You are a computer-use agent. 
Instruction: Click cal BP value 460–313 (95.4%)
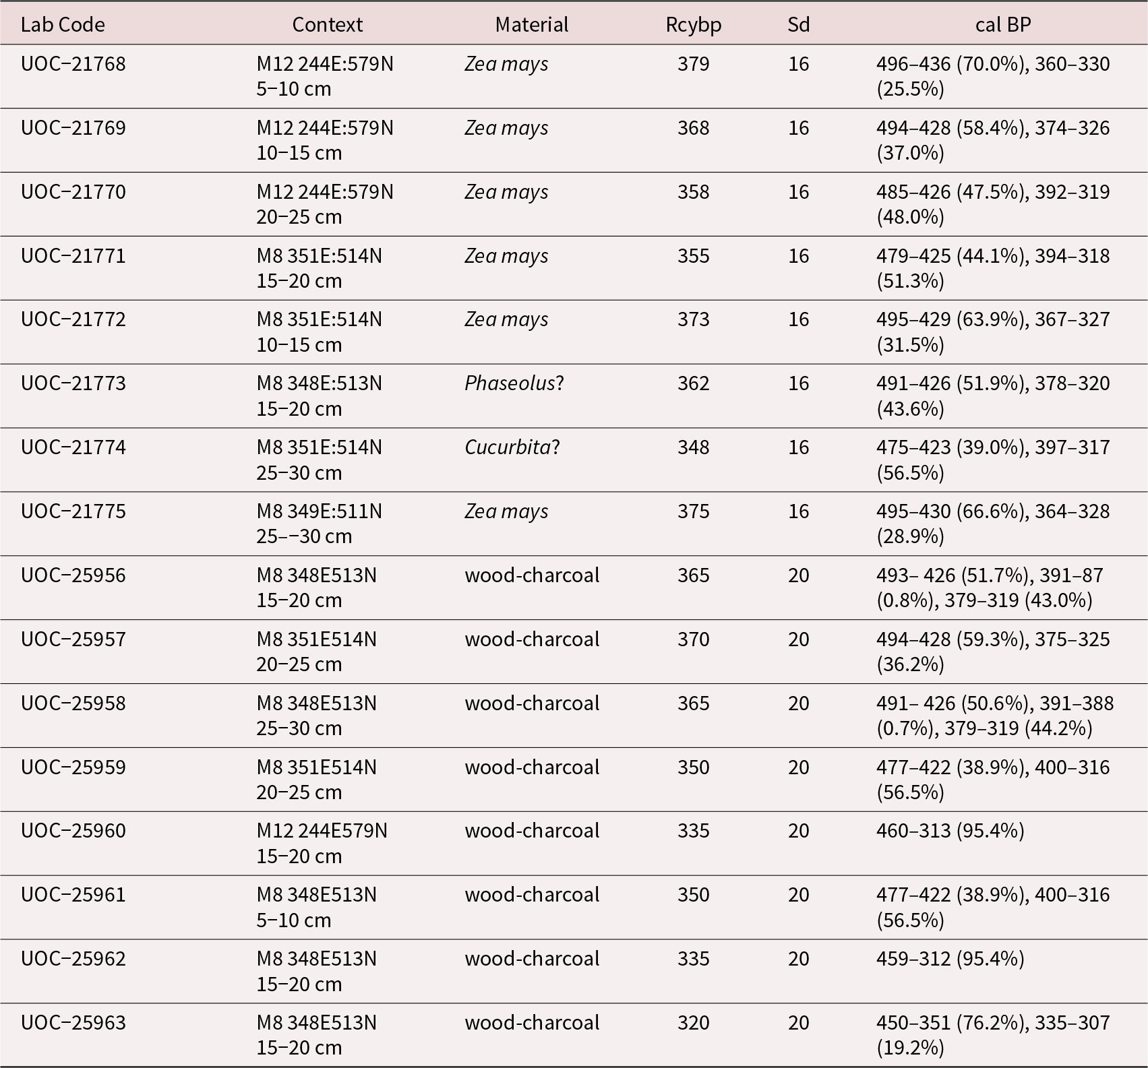(x=950, y=831)
